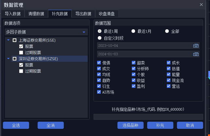Collapse the 上海证券交易所(SSE) tree node
Viewport: 210px width, 136px height.
coord(8,40)
